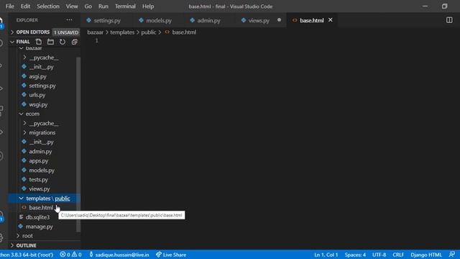Expand OPEN EDITORS section
The height and width of the screenshot is (259, 460).
(33, 32)
